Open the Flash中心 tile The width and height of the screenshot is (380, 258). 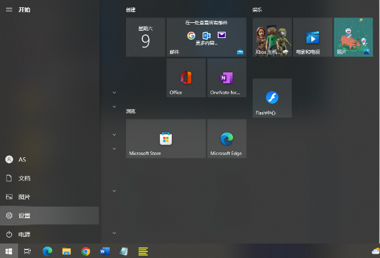click(x=272, y=98)
